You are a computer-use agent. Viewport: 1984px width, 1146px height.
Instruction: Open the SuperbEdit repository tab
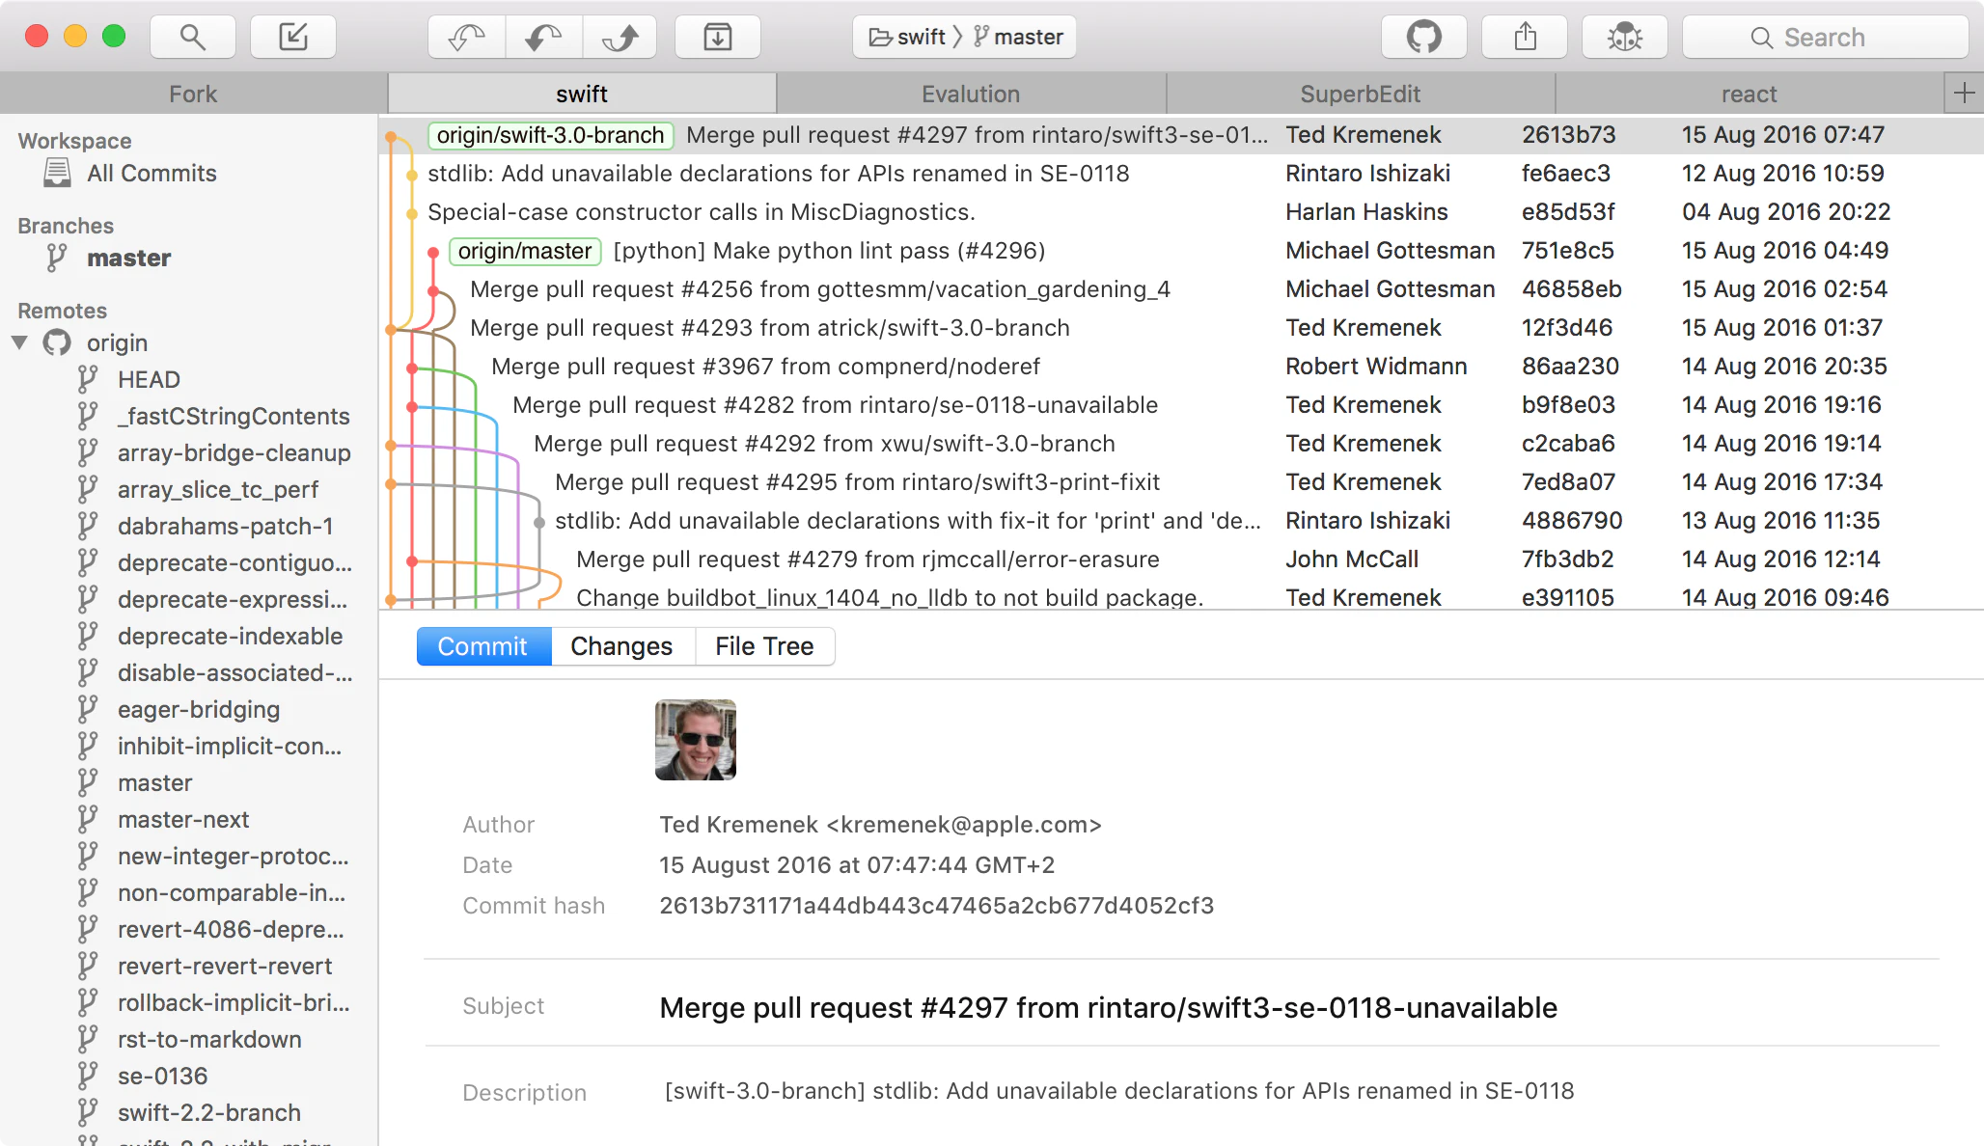1360,94
